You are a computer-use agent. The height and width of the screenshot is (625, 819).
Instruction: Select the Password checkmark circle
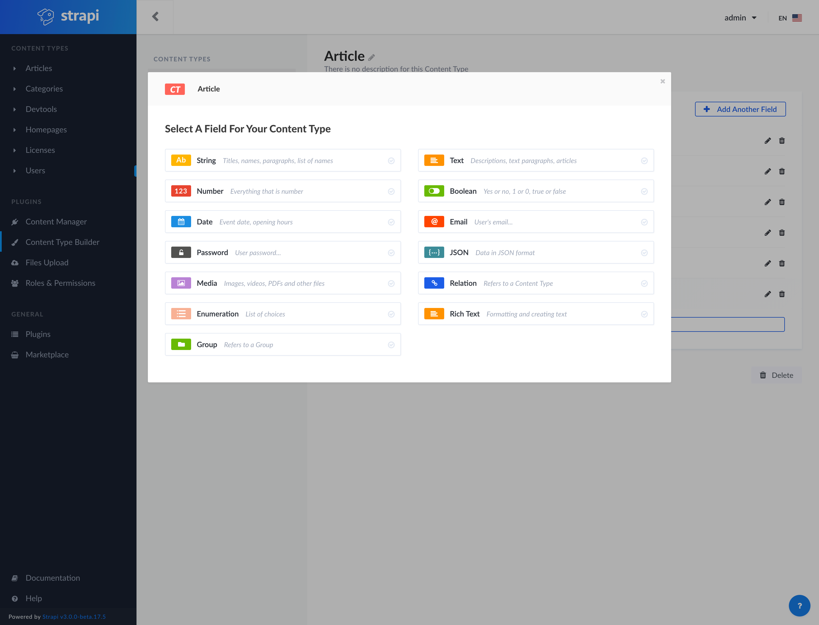click(391, 253)
